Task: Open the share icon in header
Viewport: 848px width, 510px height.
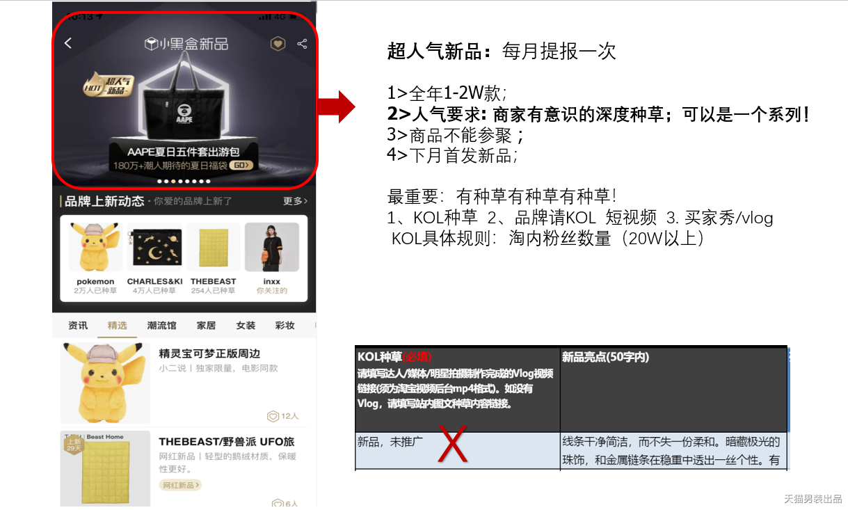Action: tap(302, 44)
